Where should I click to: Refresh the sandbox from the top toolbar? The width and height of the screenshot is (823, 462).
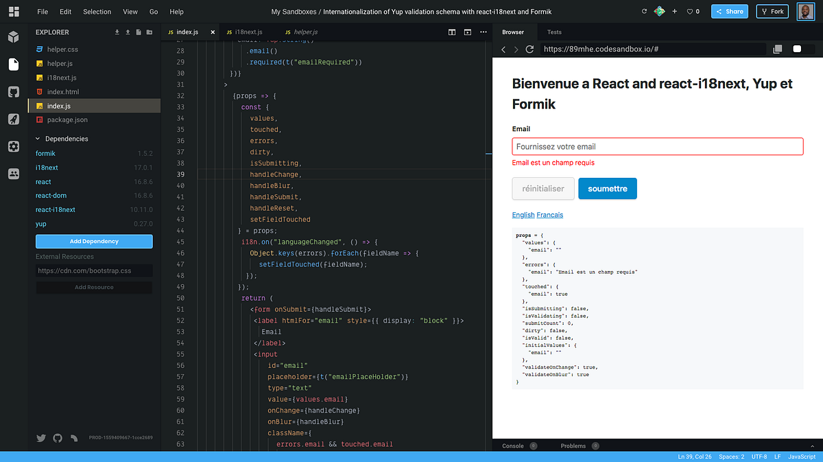644,11
